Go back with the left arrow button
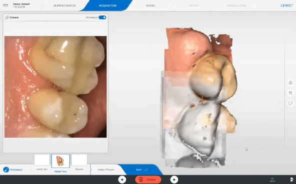Image resolution: width=296 pixels, height=184 pixels. click(x=122, y=179)
